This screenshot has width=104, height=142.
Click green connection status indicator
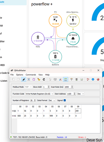click(x=11, y=137)
